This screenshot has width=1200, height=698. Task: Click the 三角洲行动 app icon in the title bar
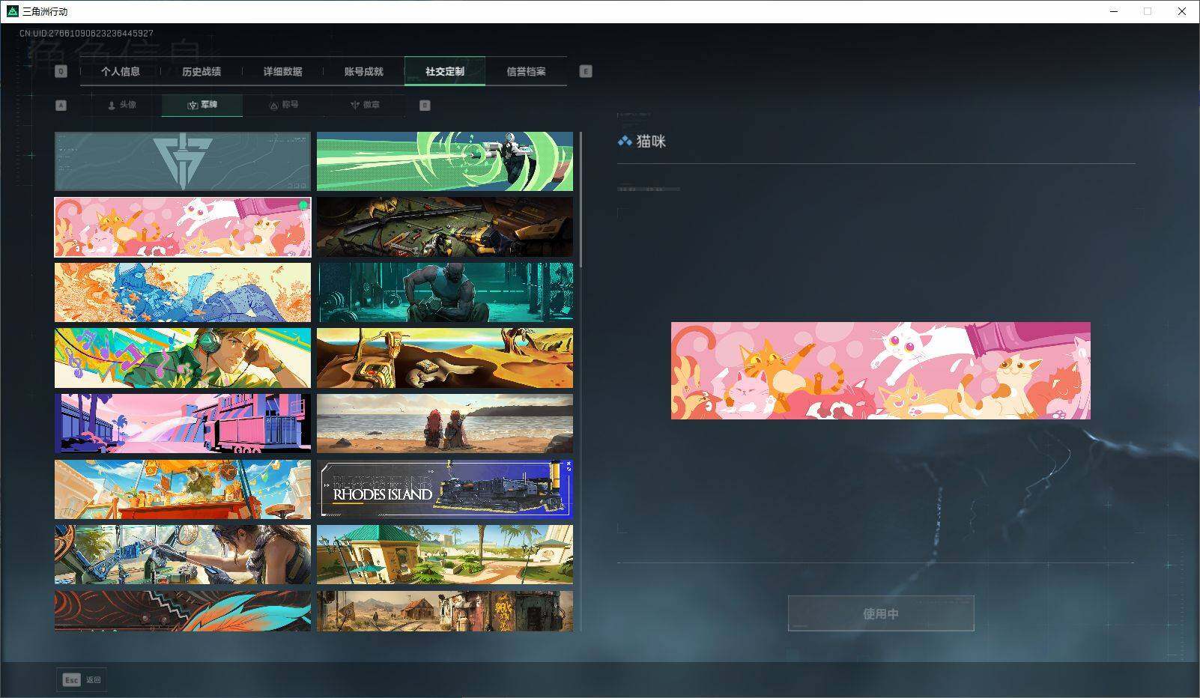pos(12,11)
